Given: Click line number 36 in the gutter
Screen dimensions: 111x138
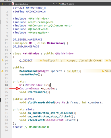Looking at the screenshot, I should pos(6,131).
